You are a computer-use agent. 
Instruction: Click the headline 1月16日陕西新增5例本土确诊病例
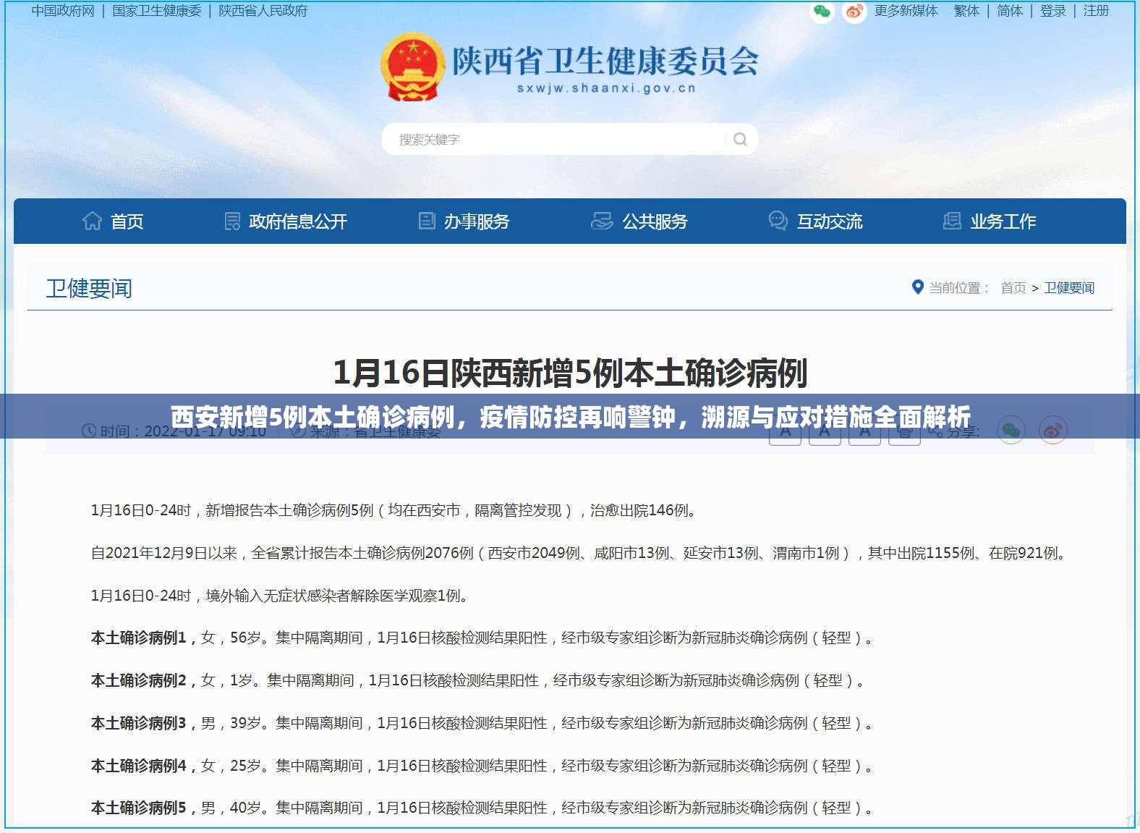(x=570, y=373)
